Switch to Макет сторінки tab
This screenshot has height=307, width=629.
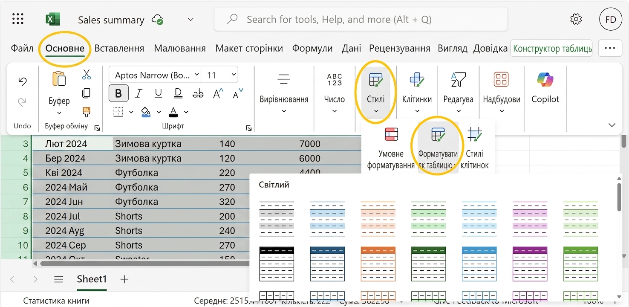click(x=249, y=48)
